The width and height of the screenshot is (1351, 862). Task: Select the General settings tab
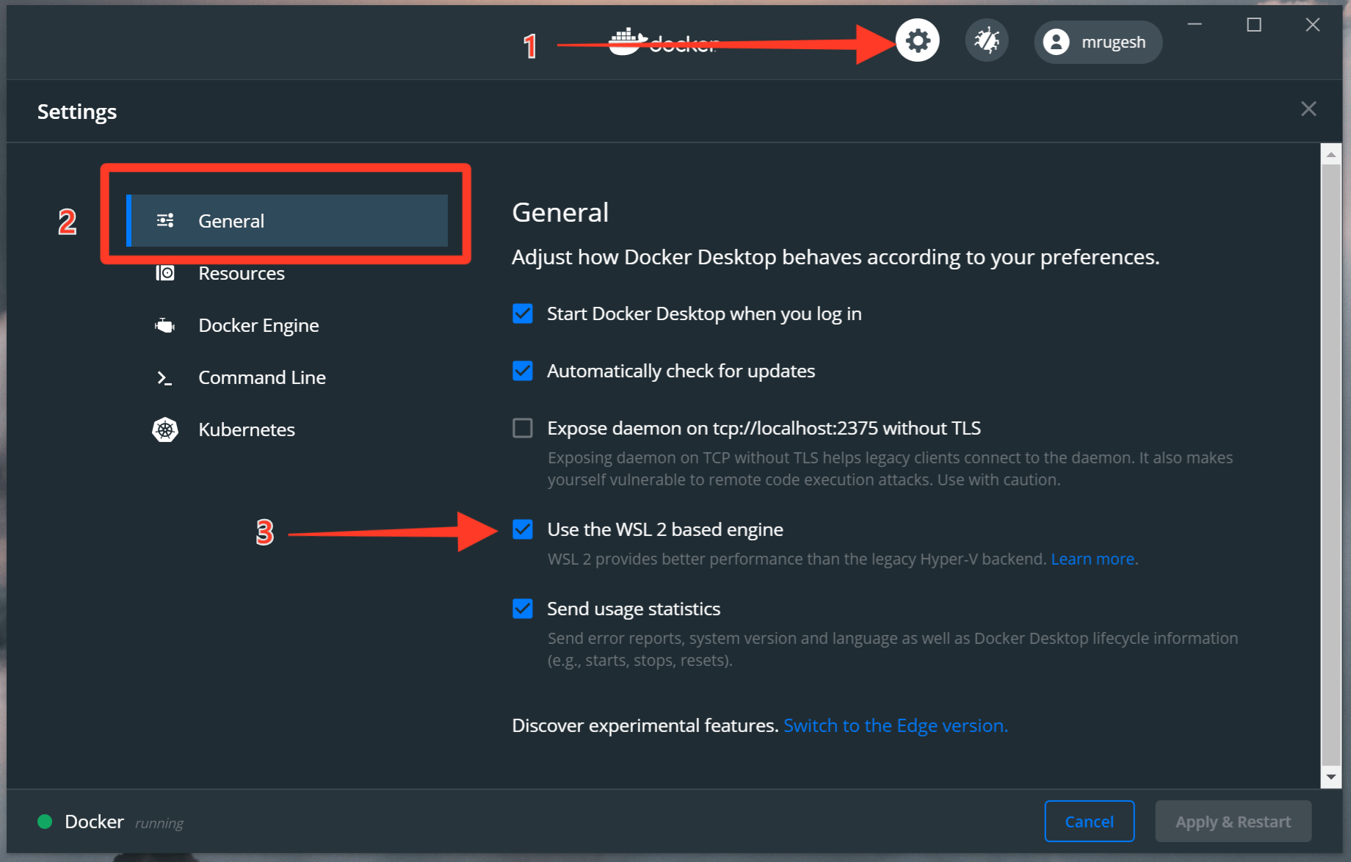point(287,221)
